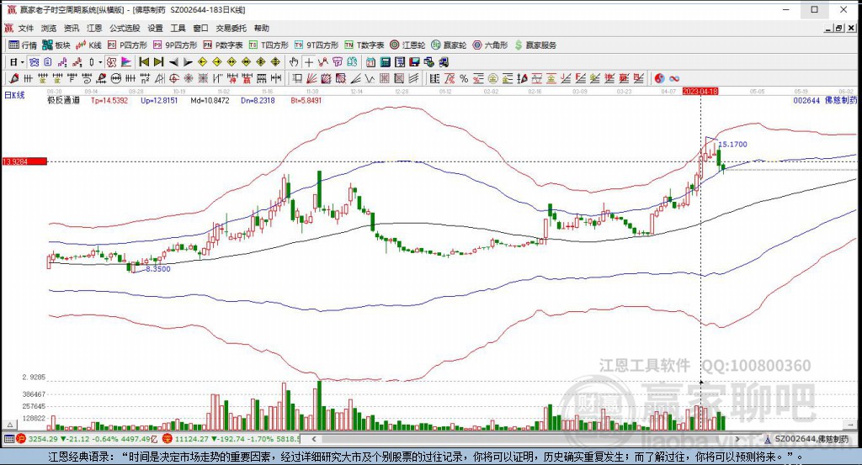
Task: Click the first yellow diamond arrow icon
Action: [202, 62]
